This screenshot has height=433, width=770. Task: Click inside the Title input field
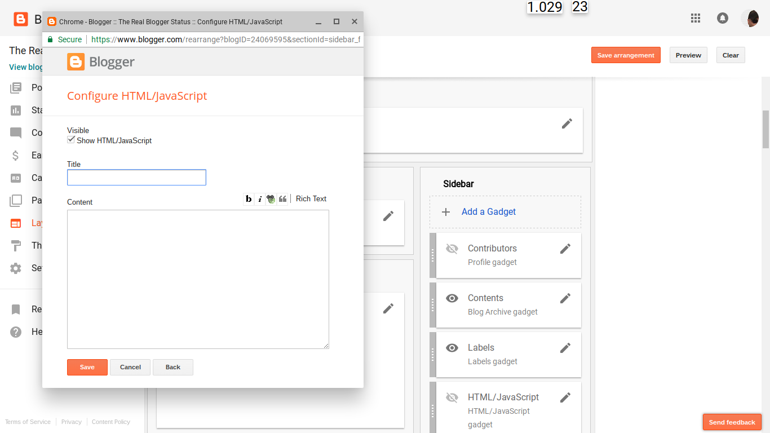pos(136,177)
